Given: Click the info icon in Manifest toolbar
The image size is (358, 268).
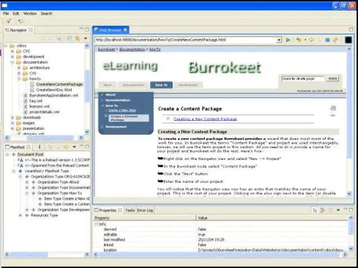Looking at the screenshot, I should click(x=39, y=147).
